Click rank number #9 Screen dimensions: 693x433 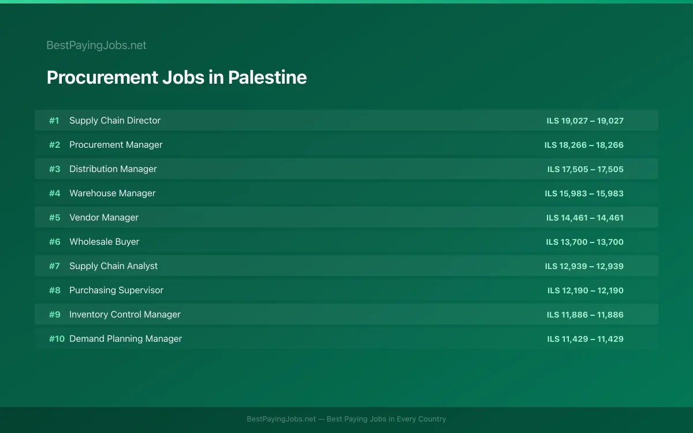[x=54, y=315]
